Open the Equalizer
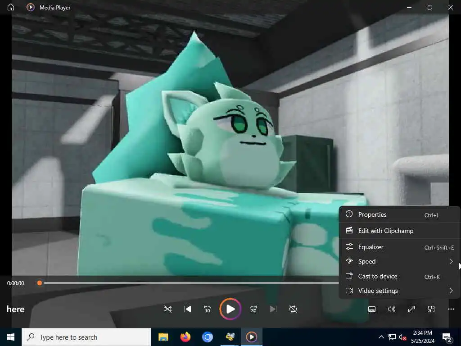Viewport: 461px width, 346px height. coord(400,247)
